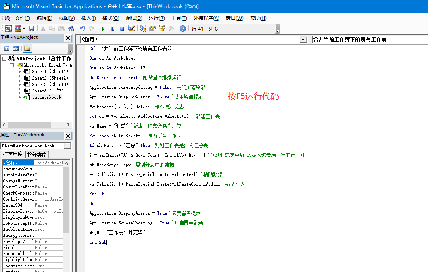The width and height of the screenshot is (428, 272).
Task: Open the 文件(F) menu
Action: 22,18
